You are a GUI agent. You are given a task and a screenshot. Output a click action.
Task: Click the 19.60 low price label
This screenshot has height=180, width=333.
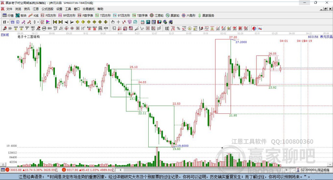177,149
